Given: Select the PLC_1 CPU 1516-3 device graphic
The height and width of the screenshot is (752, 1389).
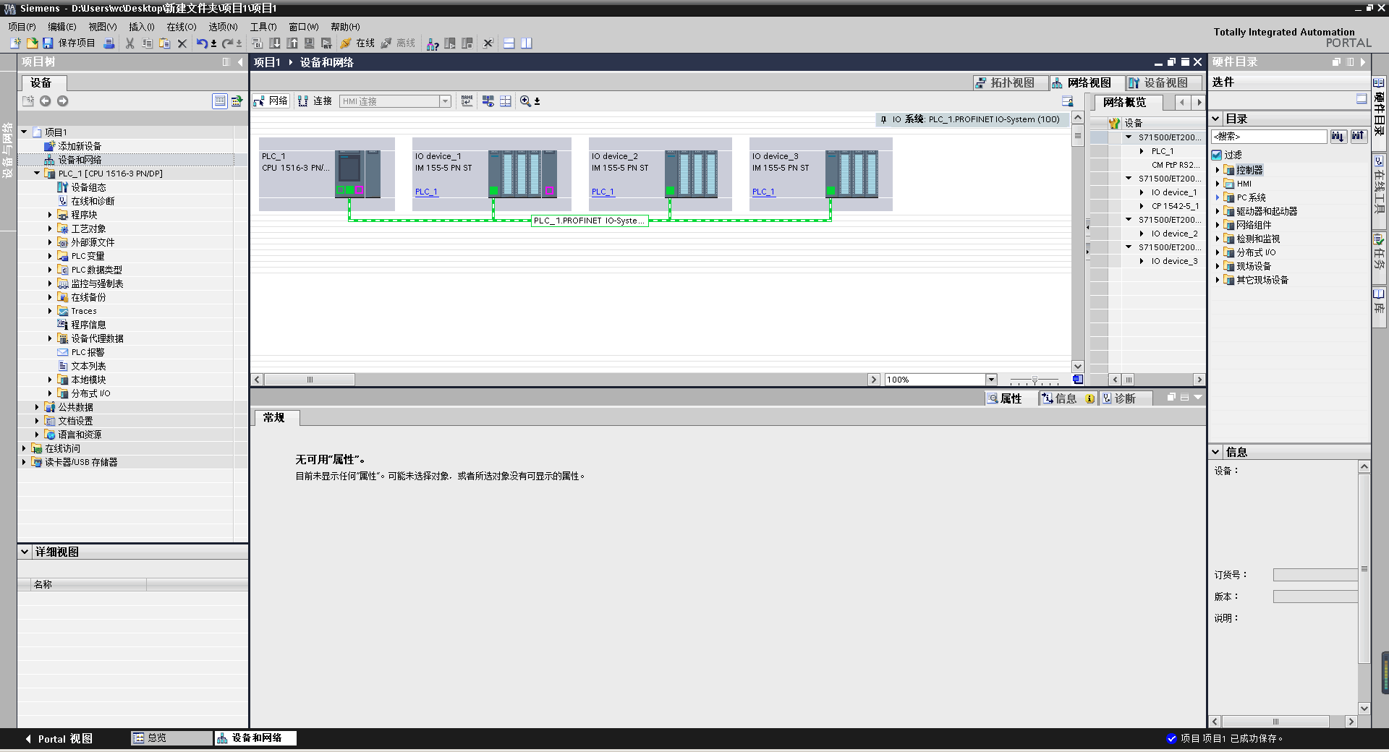Looking at the screenshot, I should coord(357,174).
